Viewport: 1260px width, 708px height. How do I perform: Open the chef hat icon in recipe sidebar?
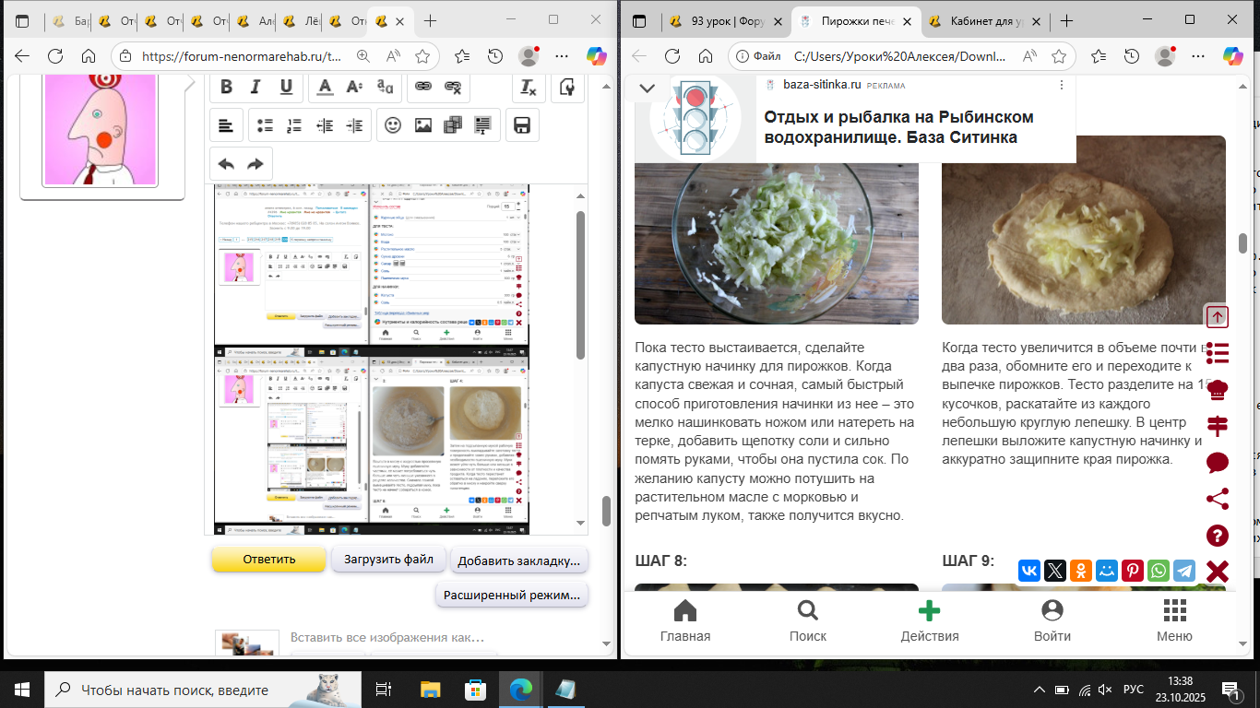pos(1218,388)
